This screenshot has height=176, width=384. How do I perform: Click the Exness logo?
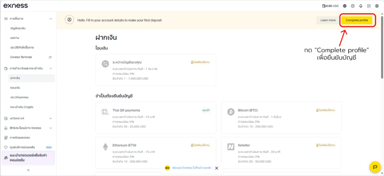coord(16,6)
